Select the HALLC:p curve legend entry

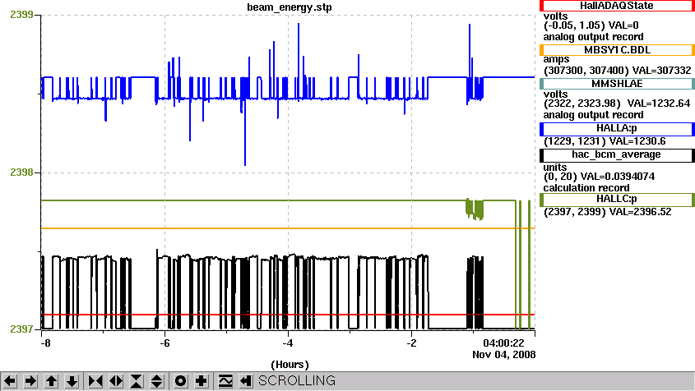tap(617, 200)
